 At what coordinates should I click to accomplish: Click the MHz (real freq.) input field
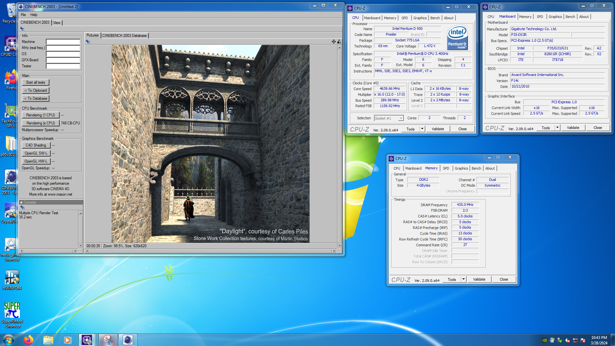tap(63, 48)
